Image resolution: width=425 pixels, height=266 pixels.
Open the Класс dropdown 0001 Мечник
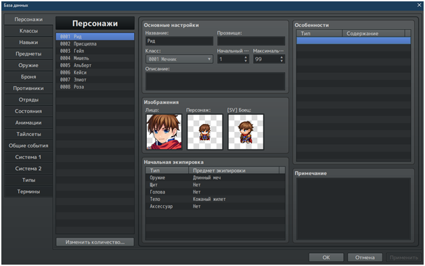pos(179,59)
